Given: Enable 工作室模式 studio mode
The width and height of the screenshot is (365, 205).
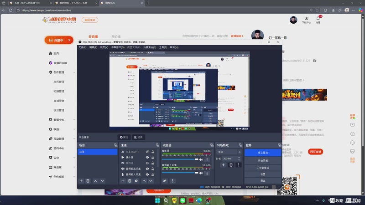Looking at the screenshot, I should (x=263, y=168).
